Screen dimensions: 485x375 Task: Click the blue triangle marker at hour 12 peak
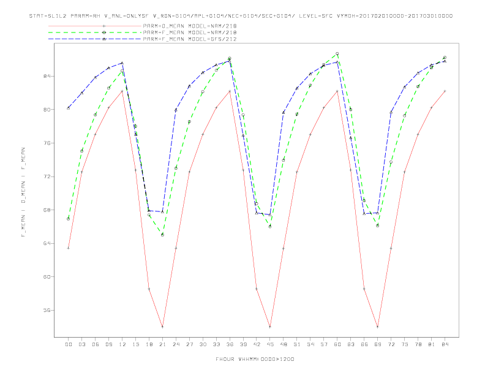[122, 63]
